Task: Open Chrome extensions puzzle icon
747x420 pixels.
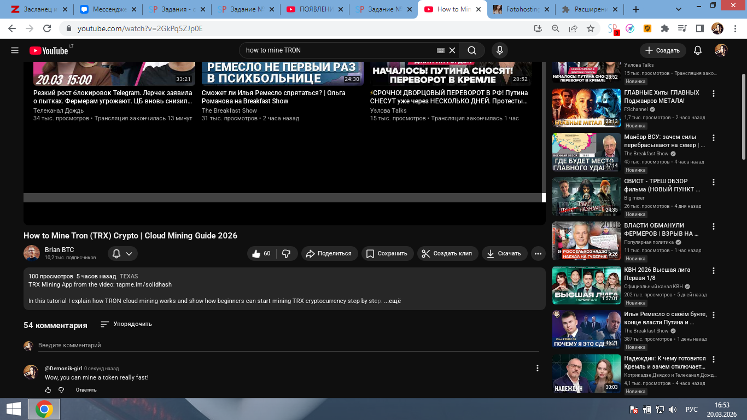Action: pos(664,28)
